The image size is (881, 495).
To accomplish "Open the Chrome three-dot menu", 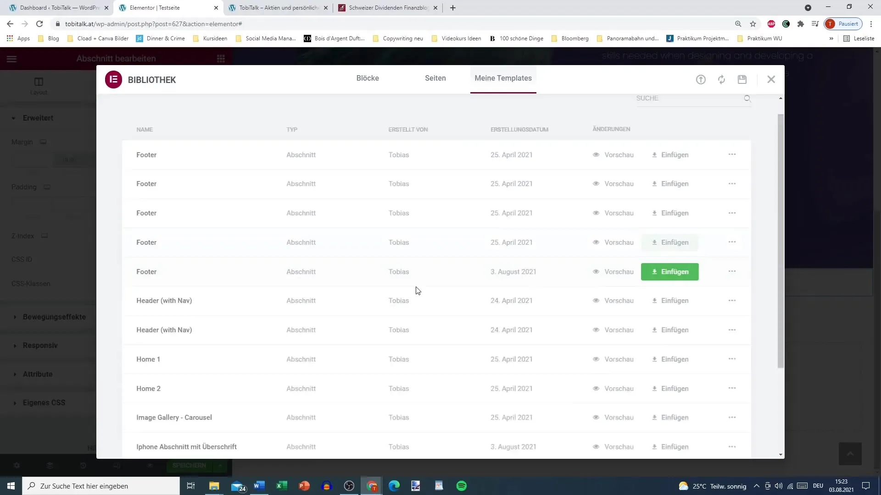I will [x=871, y=24].
